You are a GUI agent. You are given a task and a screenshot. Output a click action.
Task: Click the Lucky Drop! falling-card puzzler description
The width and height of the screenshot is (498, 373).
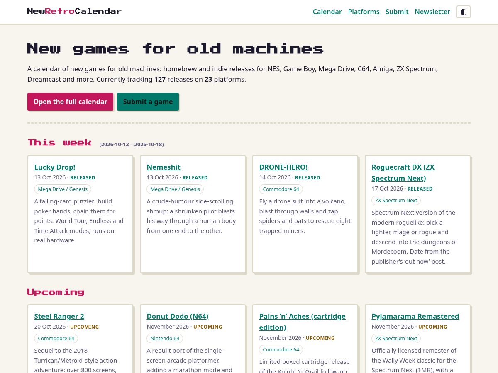pos(79,220)
